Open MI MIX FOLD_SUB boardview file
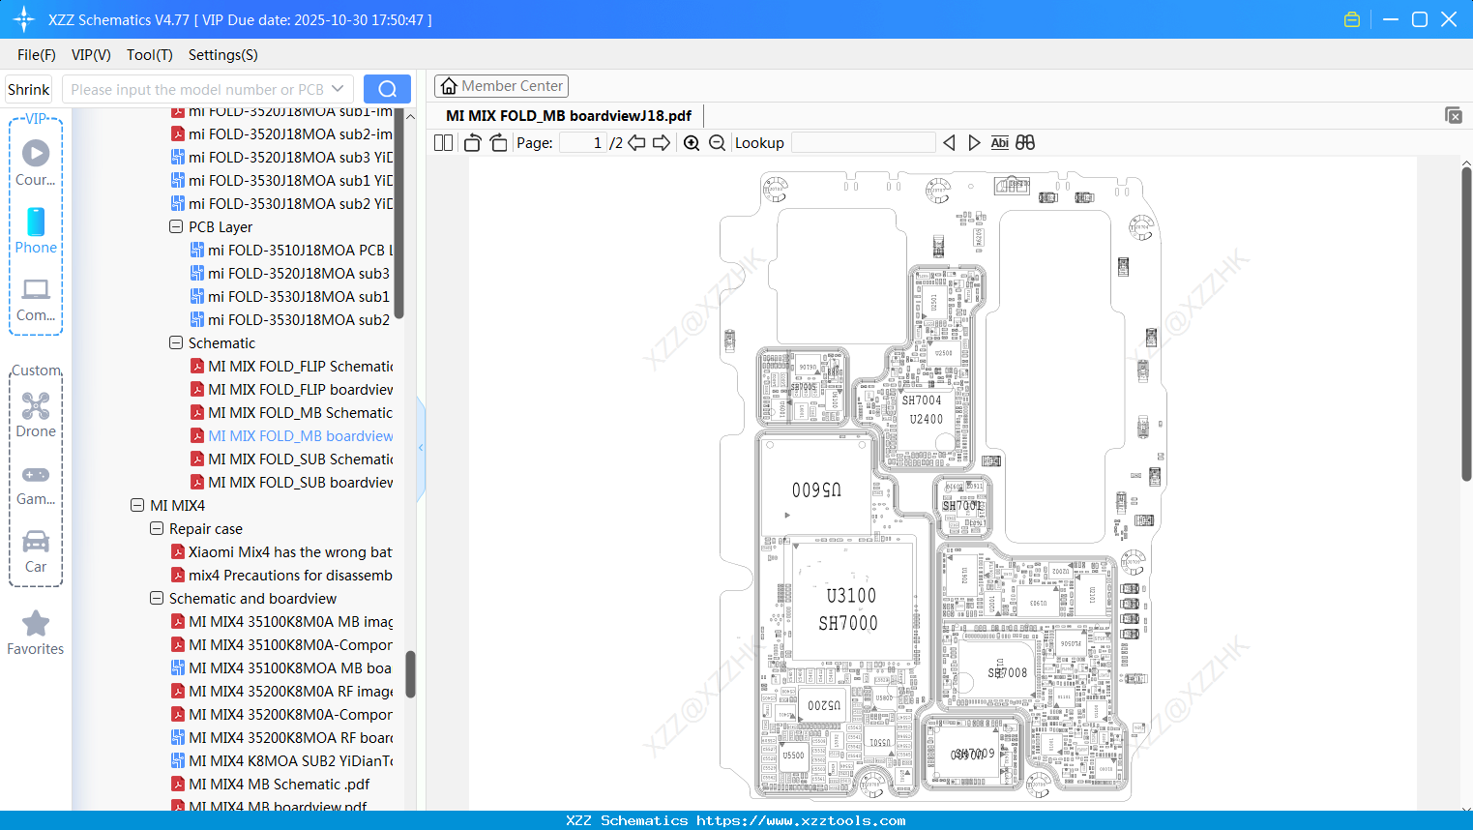1473x830 pixels. point(292,482)
